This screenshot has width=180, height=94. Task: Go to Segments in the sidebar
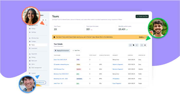[x=34, y=54]
